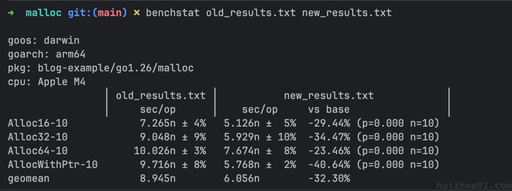
Task: Click the new_results.txt column header
Action: pyautogui.click(x=329, y=96)
